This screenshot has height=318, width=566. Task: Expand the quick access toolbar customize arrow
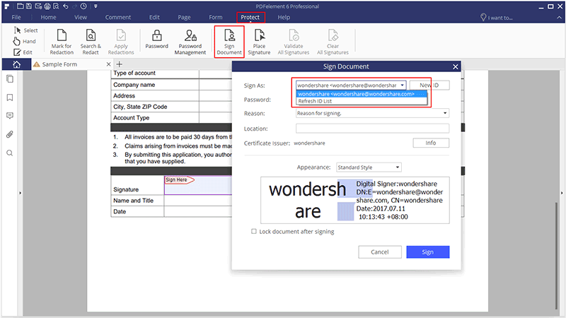[96, 6]
